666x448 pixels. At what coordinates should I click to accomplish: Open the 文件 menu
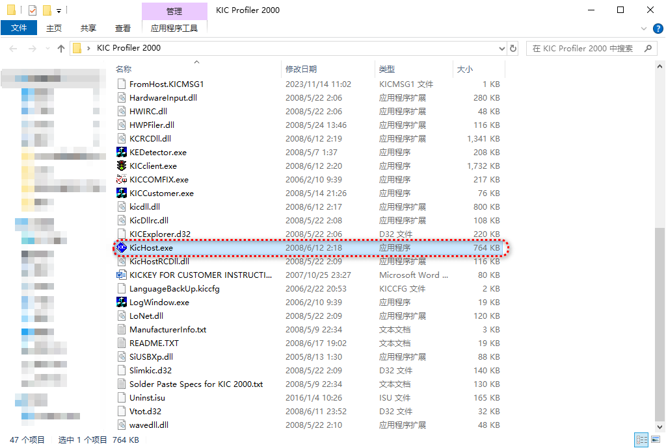(19, 28)
